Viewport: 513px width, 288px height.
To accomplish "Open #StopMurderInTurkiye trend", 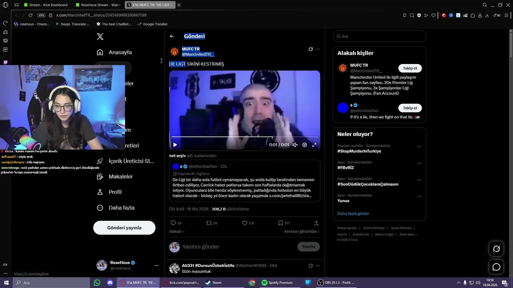I will (x=360, y=151).
